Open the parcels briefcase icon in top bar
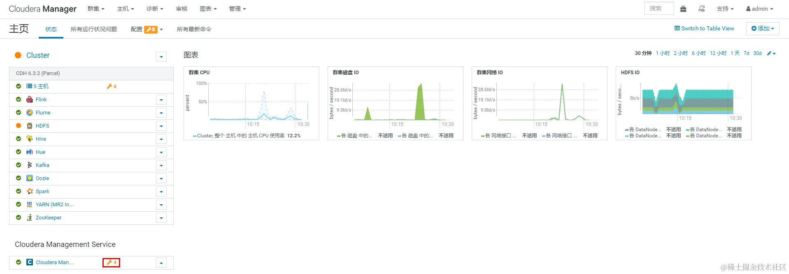This screenshot has width=789, height=274. 683,9
